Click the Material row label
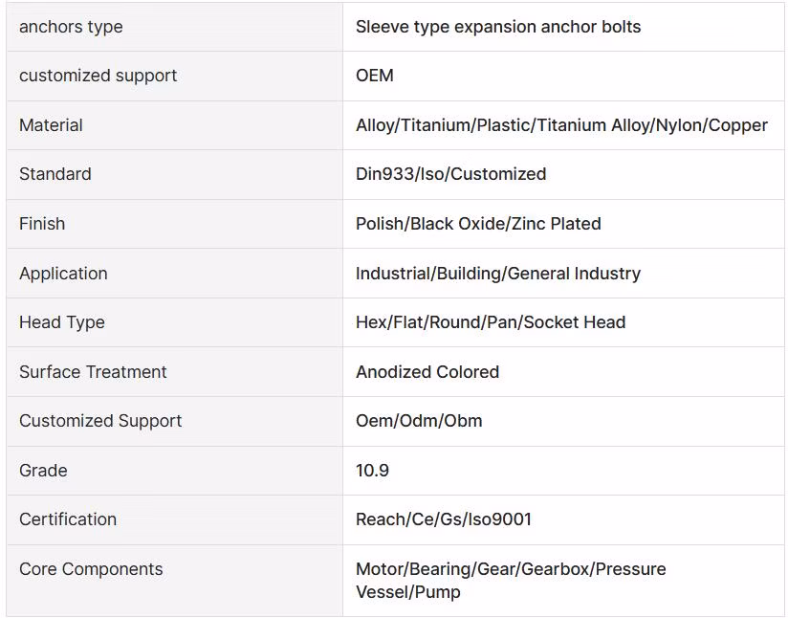 click(x=51, y=124)
